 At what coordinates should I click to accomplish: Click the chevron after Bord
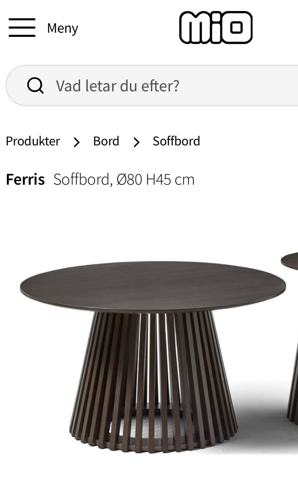coord(137,142)
